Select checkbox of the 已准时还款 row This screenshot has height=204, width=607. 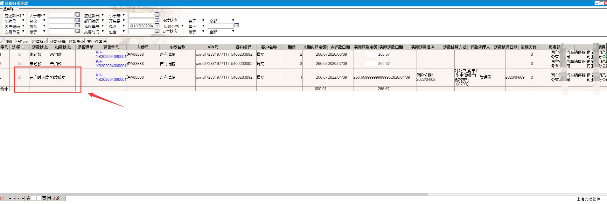pos(20,77)
